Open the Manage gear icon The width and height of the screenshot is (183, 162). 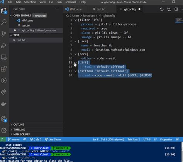4,130
